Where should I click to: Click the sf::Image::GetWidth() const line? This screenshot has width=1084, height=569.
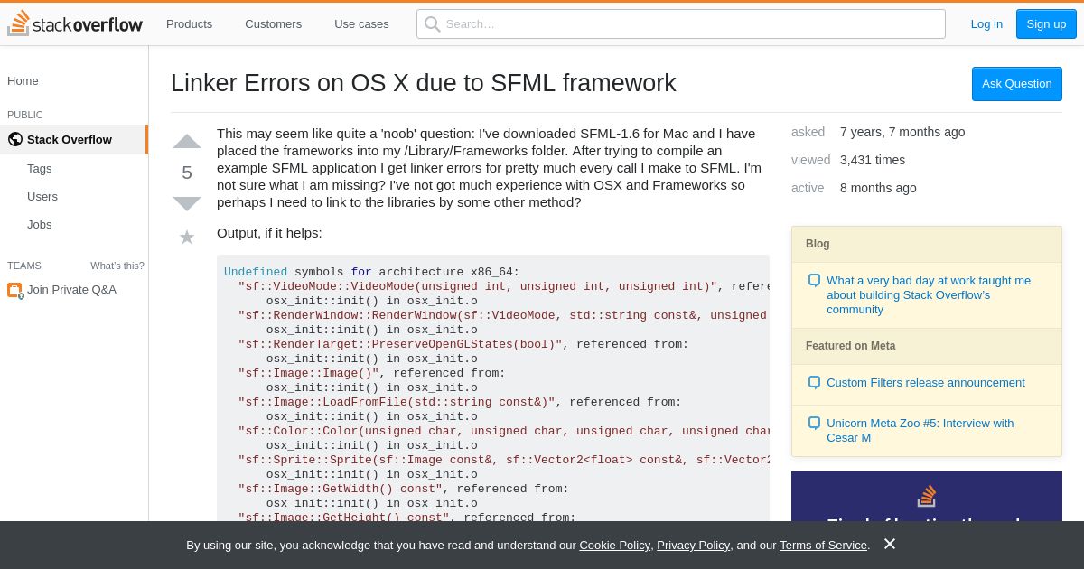tap(404, 489)
